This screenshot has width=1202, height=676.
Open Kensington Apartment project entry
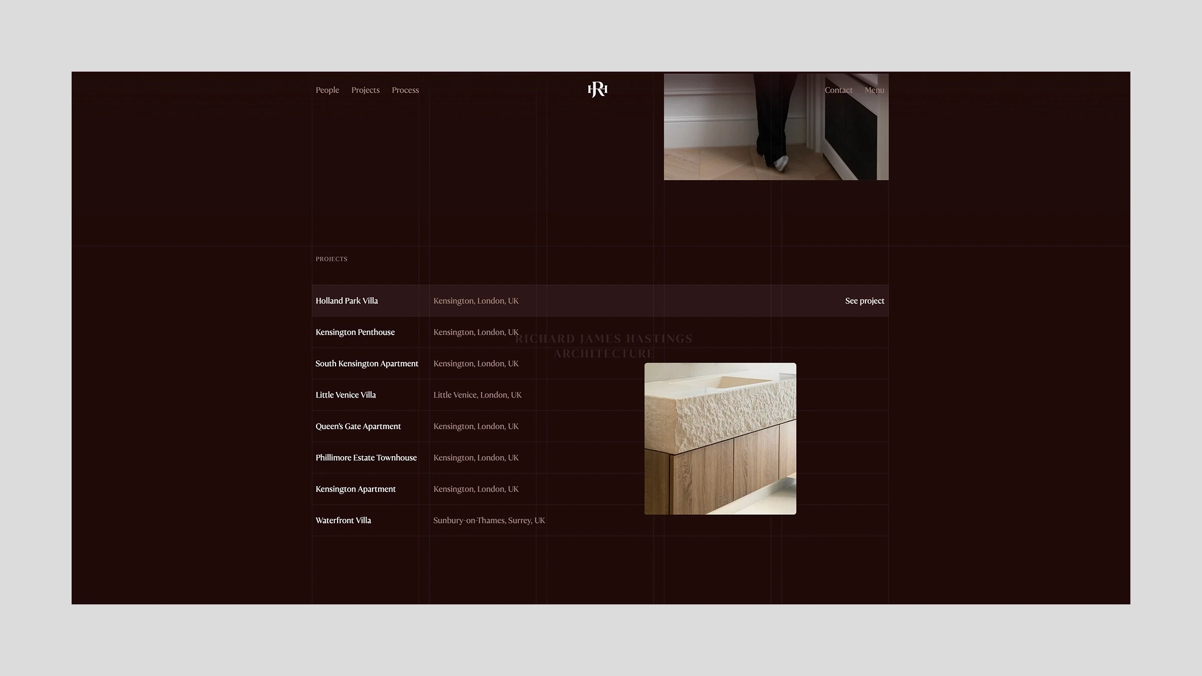[356, 489]
